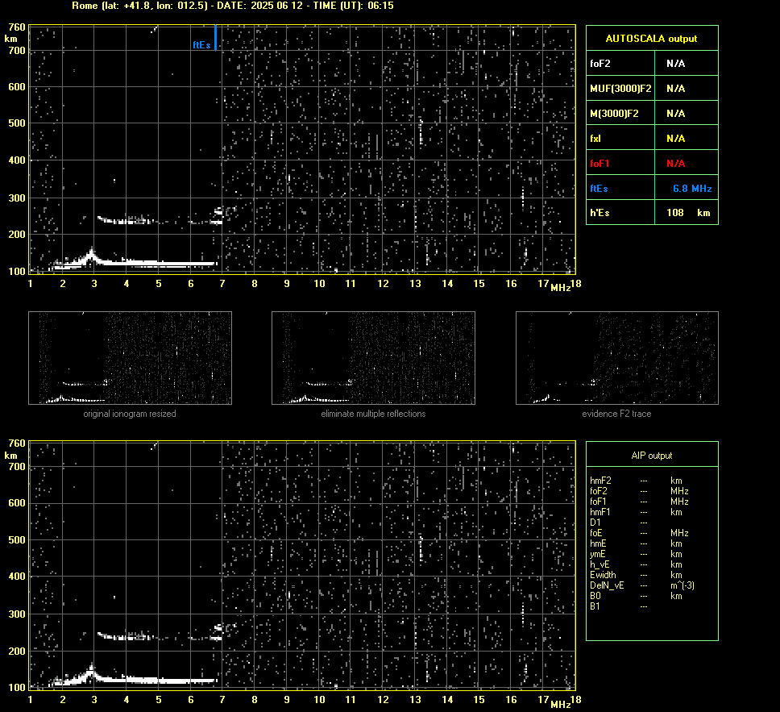Click the 'AIP output' header
Image resolution: width=780 pixels, height=712 pixels.
click(x=652, y=456)
